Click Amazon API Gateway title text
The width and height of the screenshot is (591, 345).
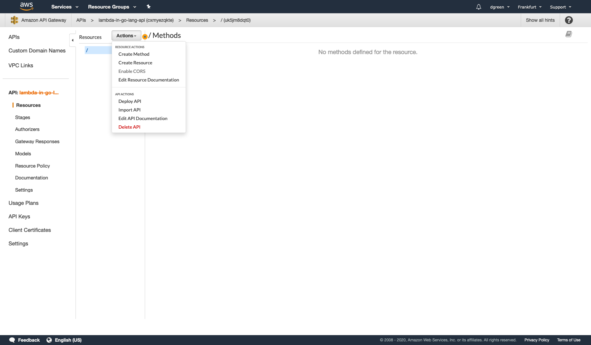[44, 20]
